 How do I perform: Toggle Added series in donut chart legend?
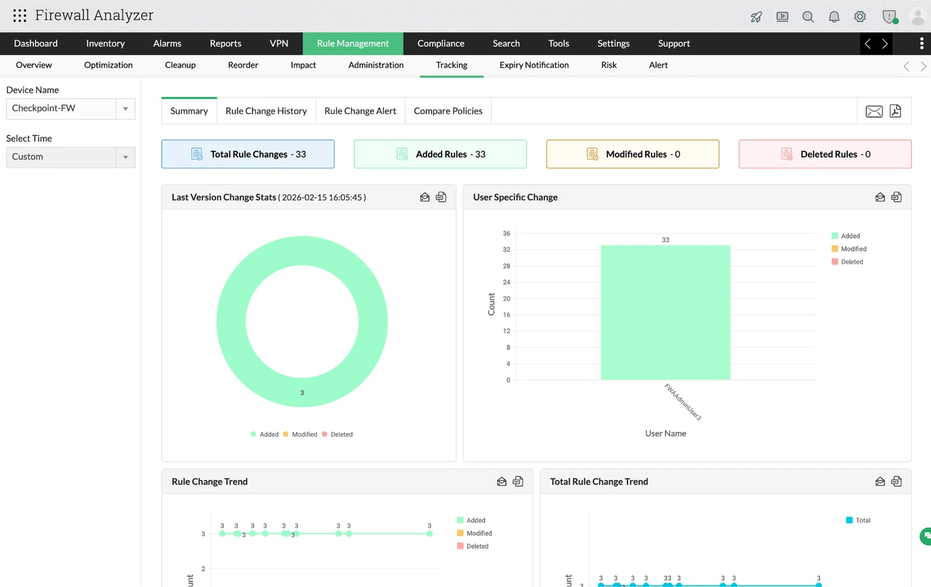(265, 434)
